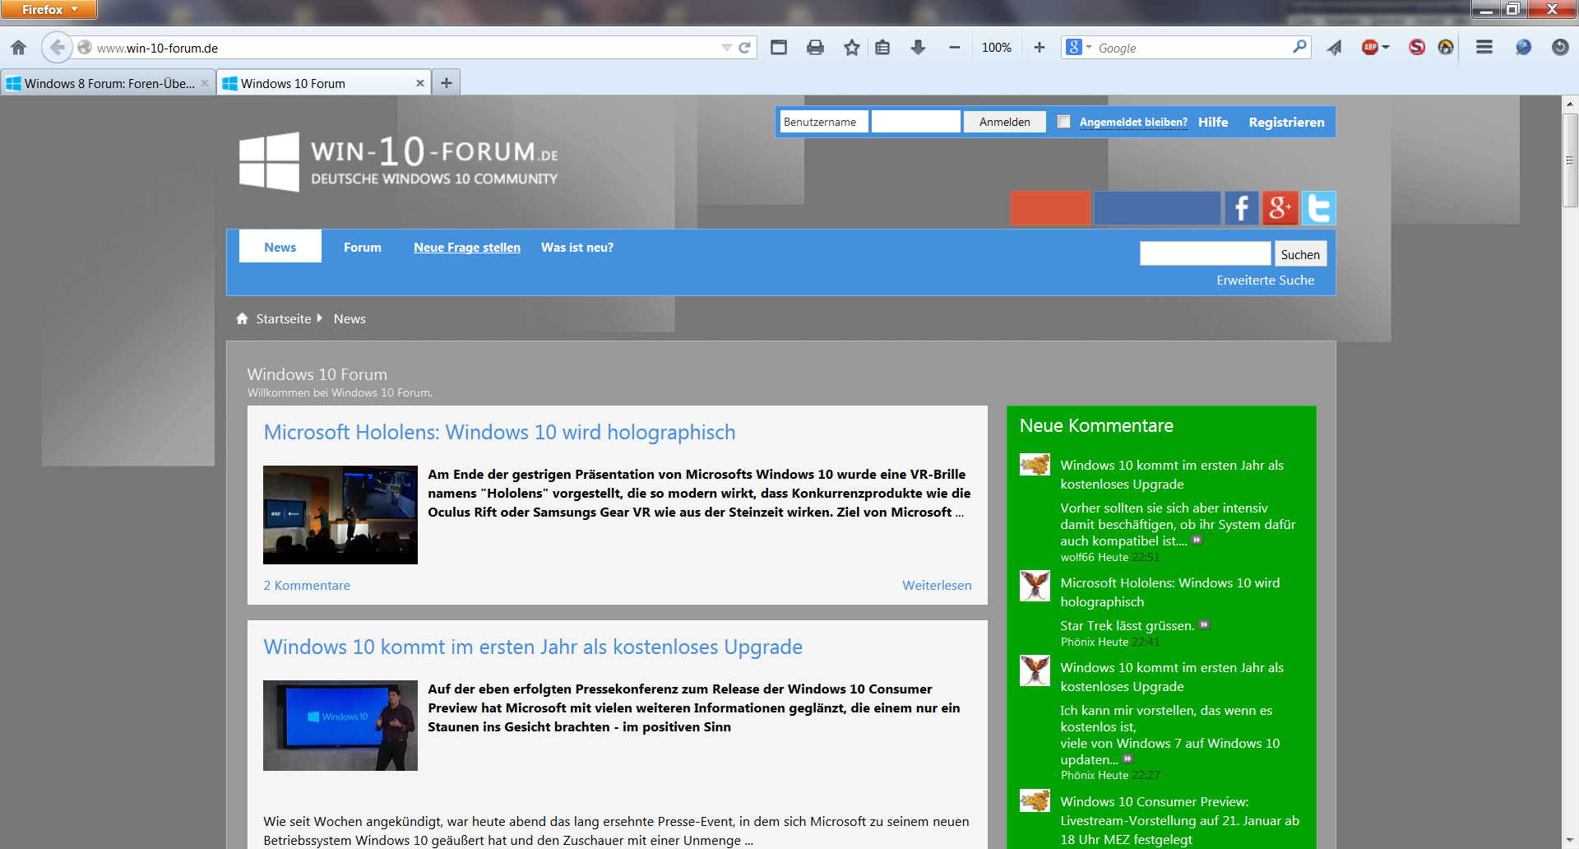
Task: Open Erweiterte Suche link
Action: (x=1265, y=280)
